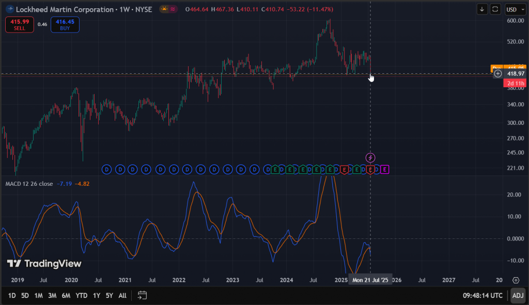Click the 2022 label on the time axis

179,280
